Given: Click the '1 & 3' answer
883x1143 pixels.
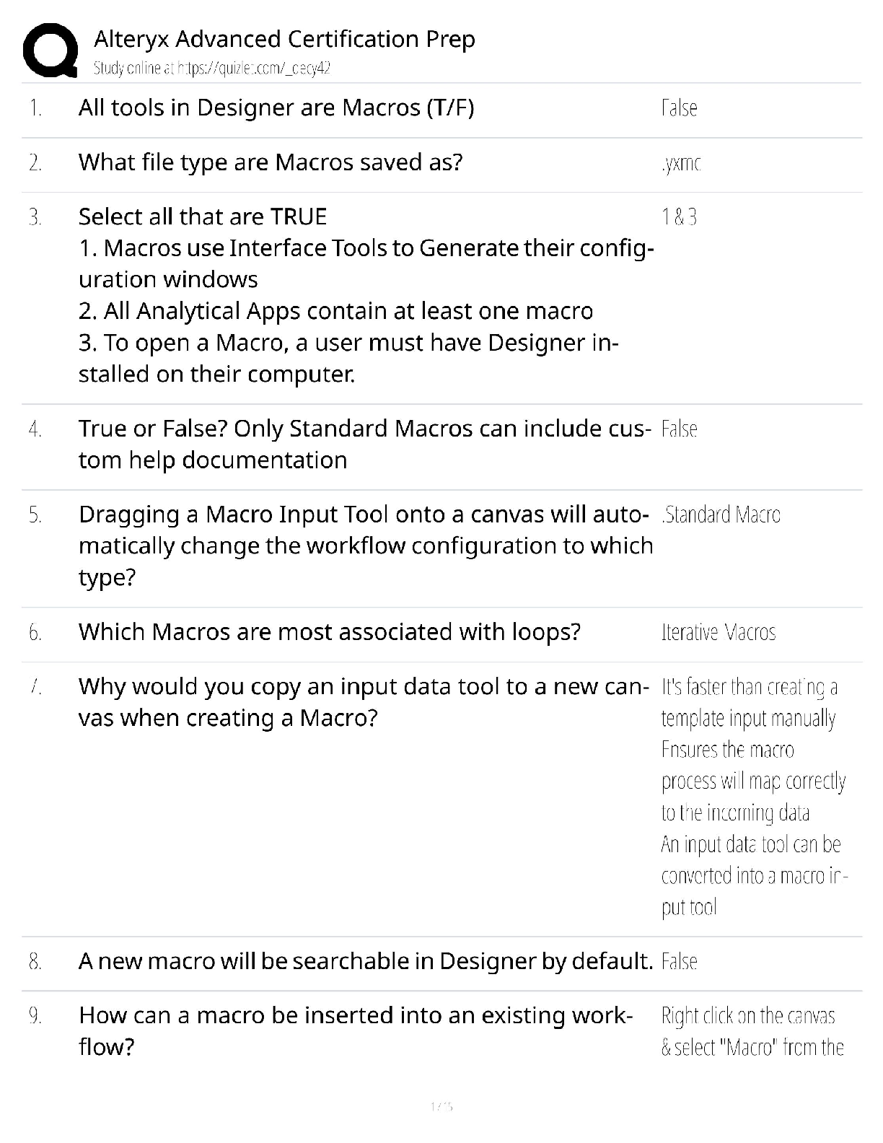Looking at the screenshot, I should pos(679,216).
